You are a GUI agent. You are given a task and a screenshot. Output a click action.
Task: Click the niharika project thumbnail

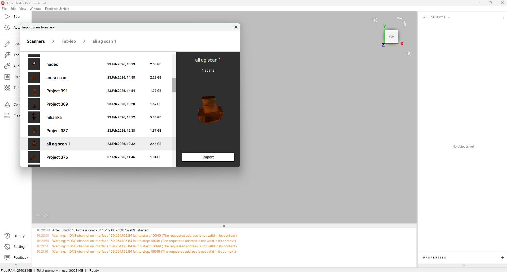tap(34, 117)
